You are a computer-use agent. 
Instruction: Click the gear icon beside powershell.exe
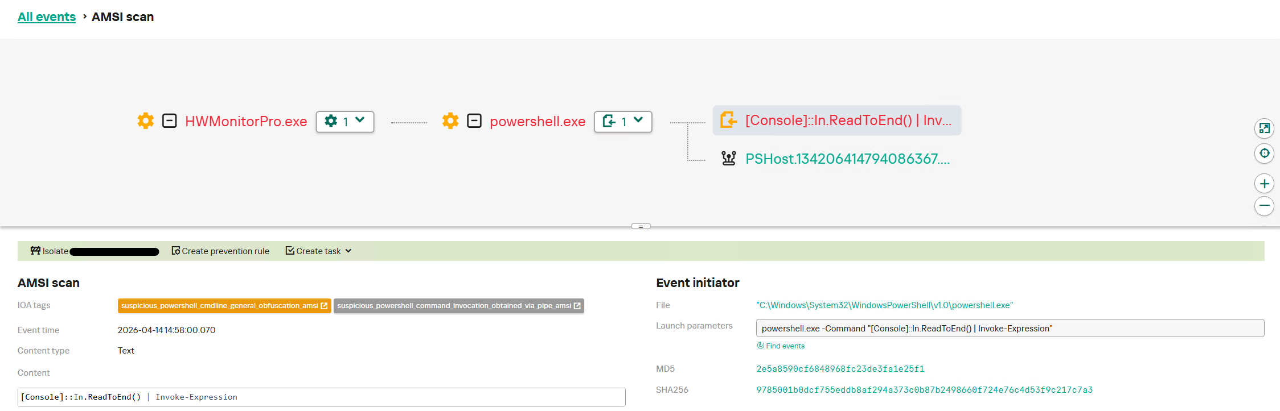click(x=450, y=121)
